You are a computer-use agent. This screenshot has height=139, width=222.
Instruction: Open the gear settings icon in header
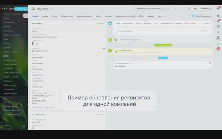[195, 8]
